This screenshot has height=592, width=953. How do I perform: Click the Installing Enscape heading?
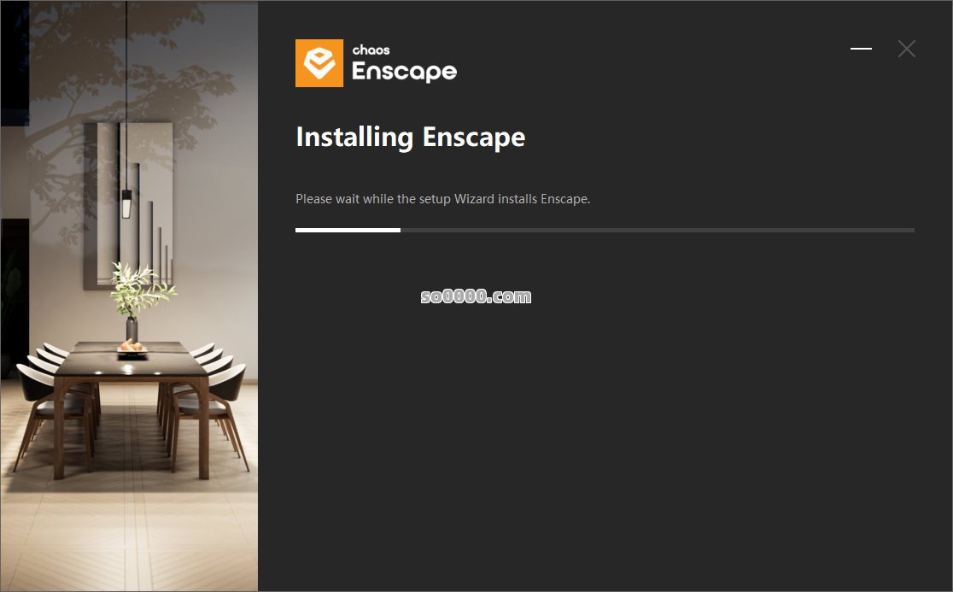(x=410, y=138)
